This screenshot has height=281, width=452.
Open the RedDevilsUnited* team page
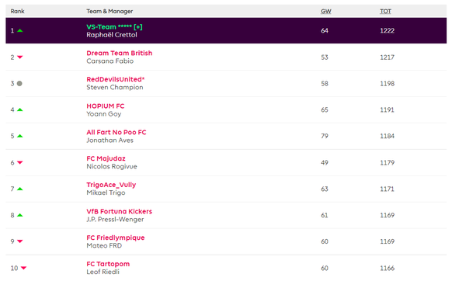click(x=116, y=79)
